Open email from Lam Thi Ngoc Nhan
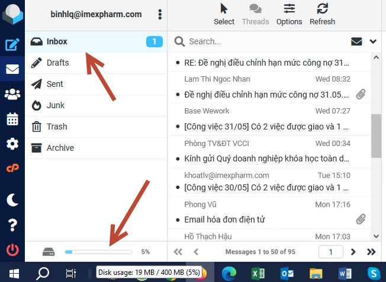Viewport: 386px width, 282px height. pyautogui.click(x=269, y=87)
